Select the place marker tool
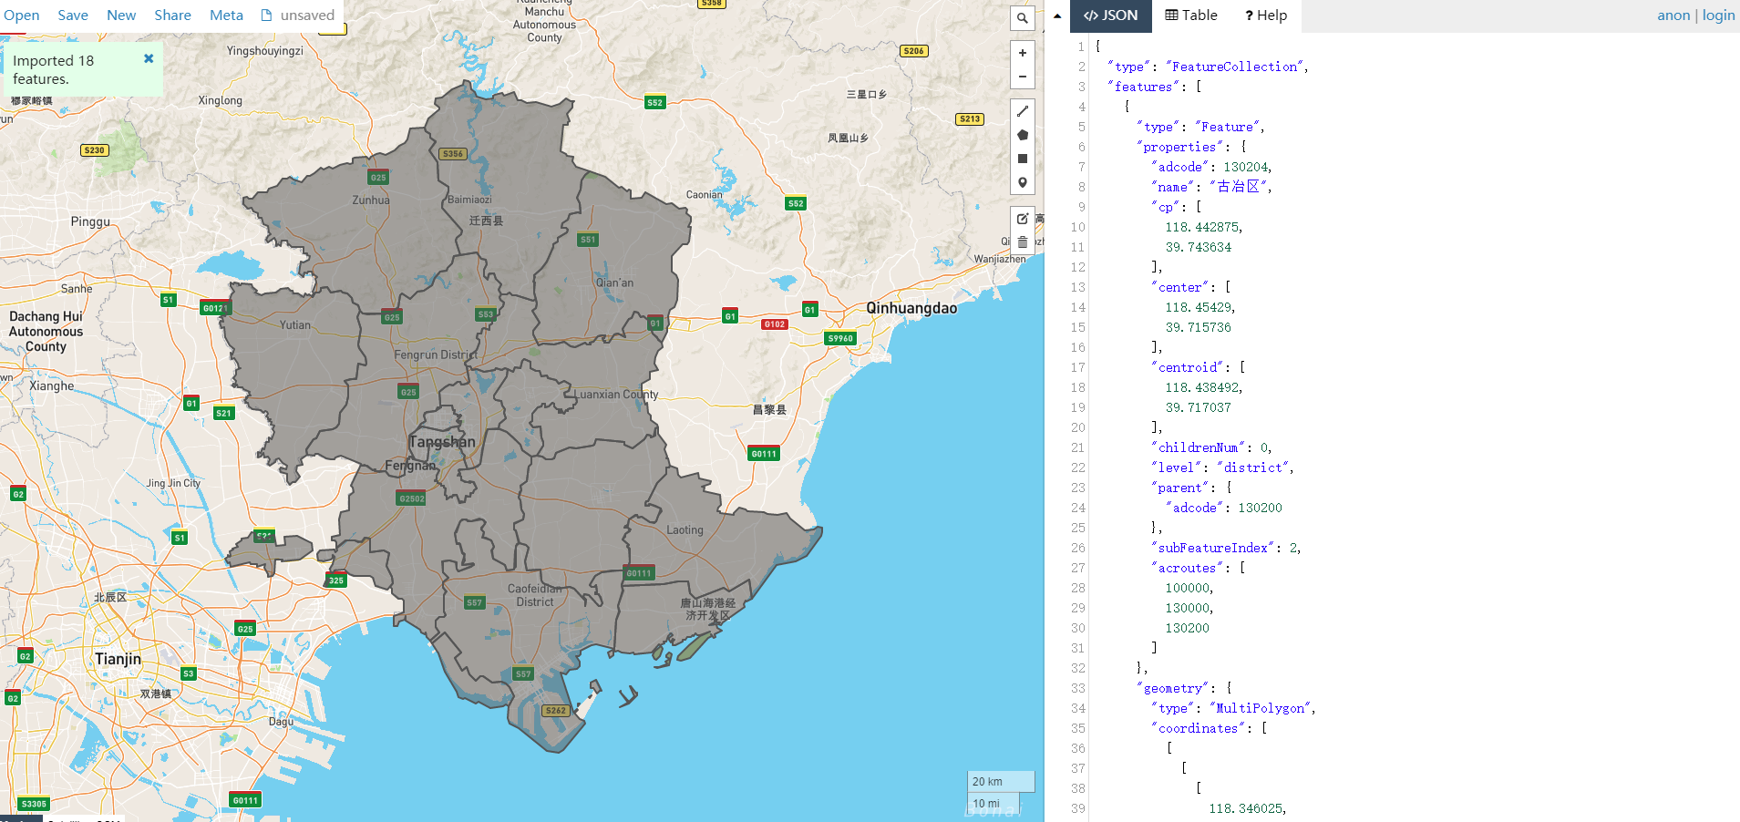The image size is (1740, 822). coord(1022,182)
